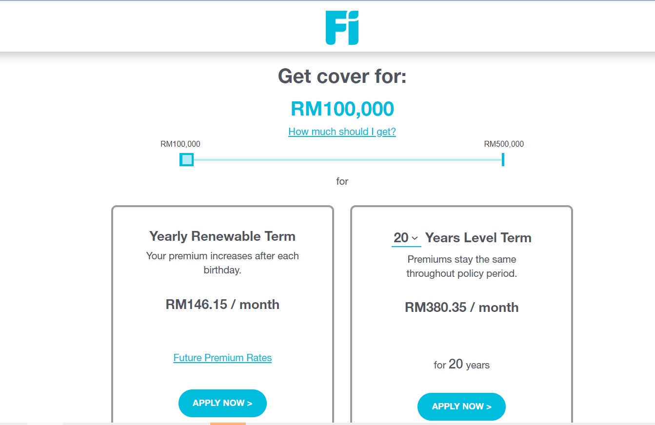This screenshot has height=425, width=655.
Task: Click the RM500,000 maximum slider label
Action: pos(504,144)
